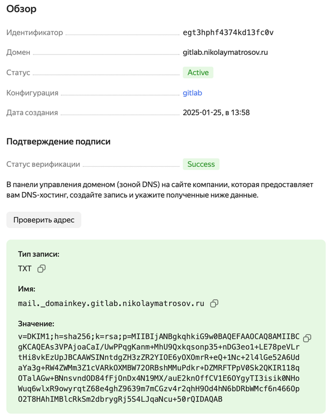Copy the DKIM value string

click(x=307, y=338)
